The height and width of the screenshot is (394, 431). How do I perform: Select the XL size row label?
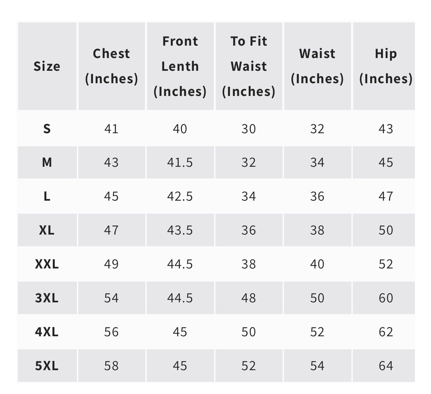47,230
